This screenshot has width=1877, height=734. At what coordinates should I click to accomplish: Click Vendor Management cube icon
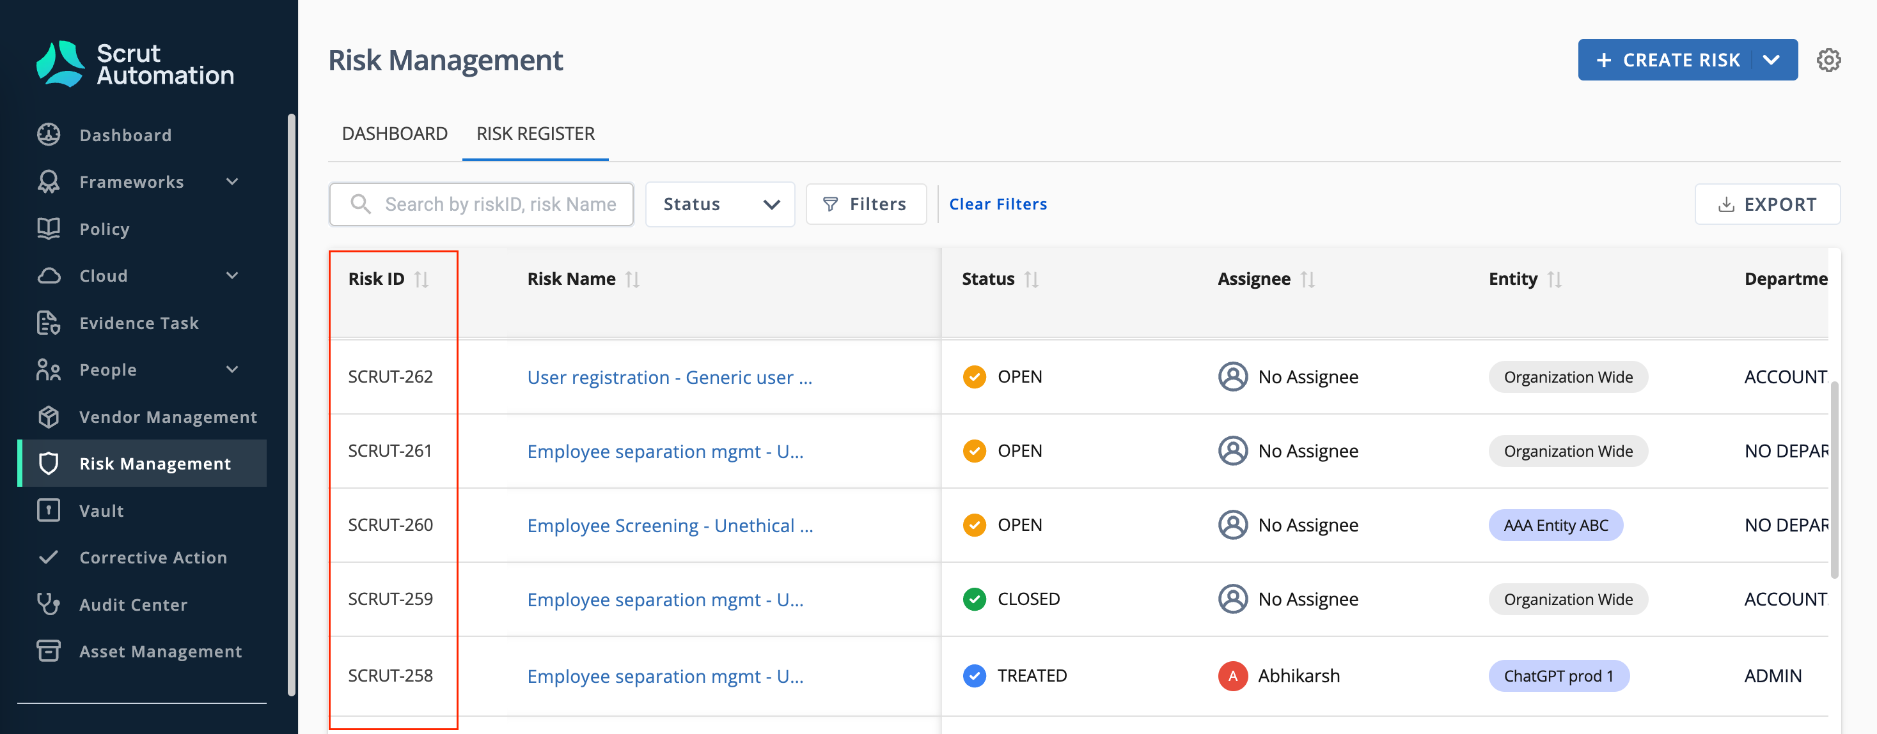click(49, 417)
